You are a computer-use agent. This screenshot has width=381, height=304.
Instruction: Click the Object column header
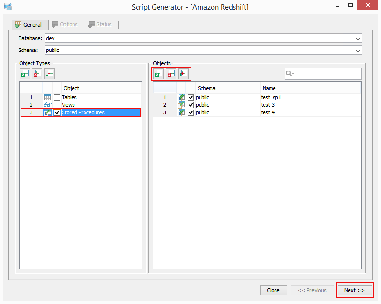coord(101,88)
